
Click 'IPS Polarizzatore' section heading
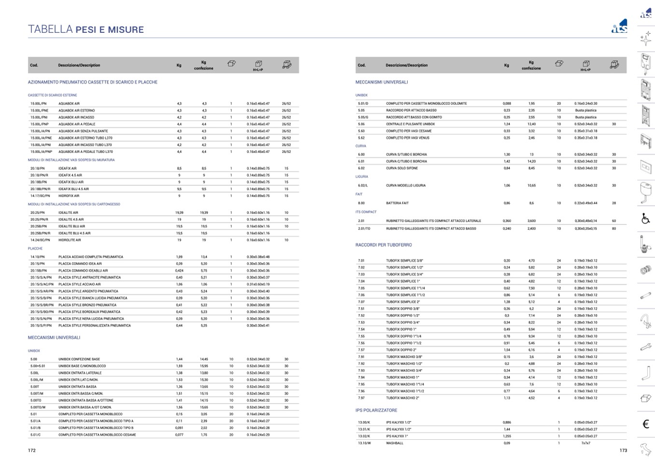click(x=376, y=410)
